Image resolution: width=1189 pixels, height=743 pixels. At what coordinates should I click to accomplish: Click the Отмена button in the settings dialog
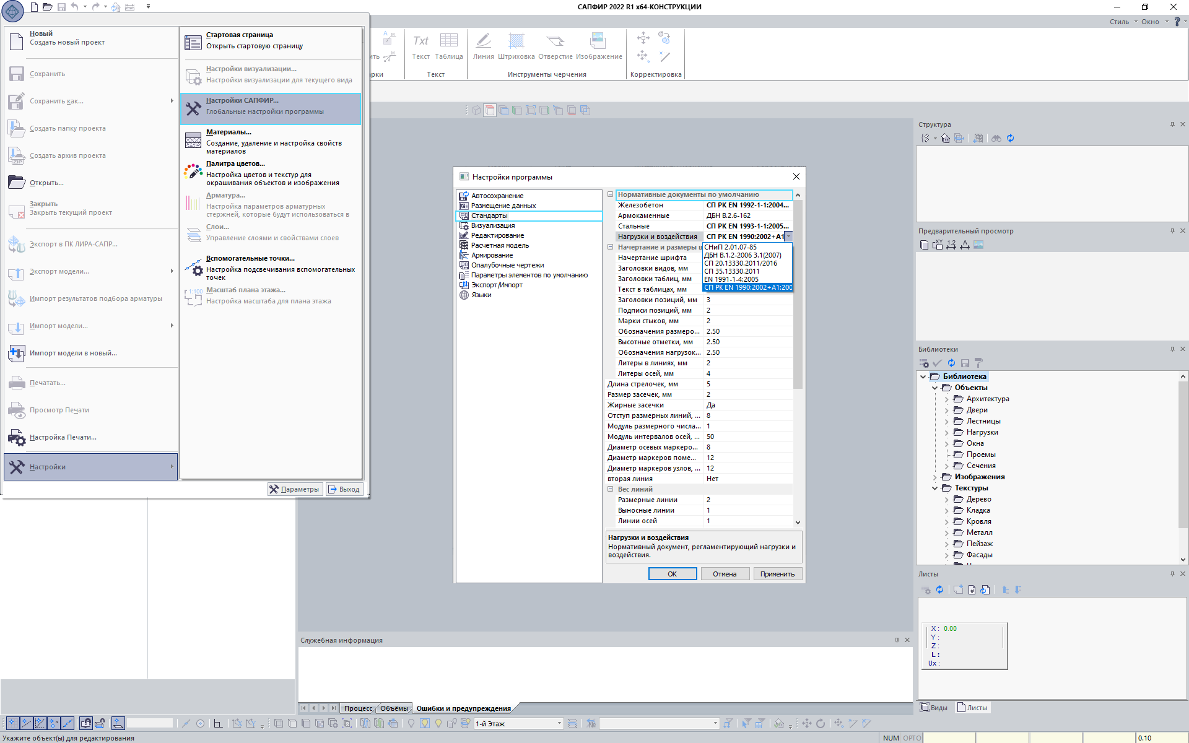click(725, 574)
